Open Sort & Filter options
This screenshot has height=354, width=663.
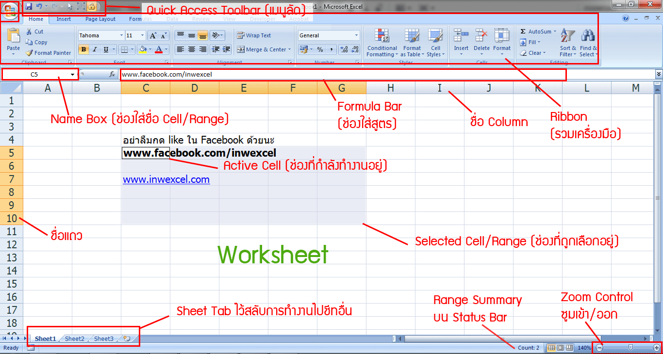coord(568,43)
